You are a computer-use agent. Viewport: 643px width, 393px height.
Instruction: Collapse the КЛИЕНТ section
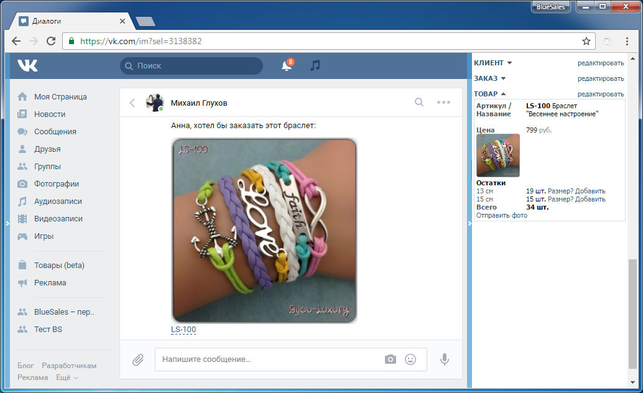[x=493, y=63]
